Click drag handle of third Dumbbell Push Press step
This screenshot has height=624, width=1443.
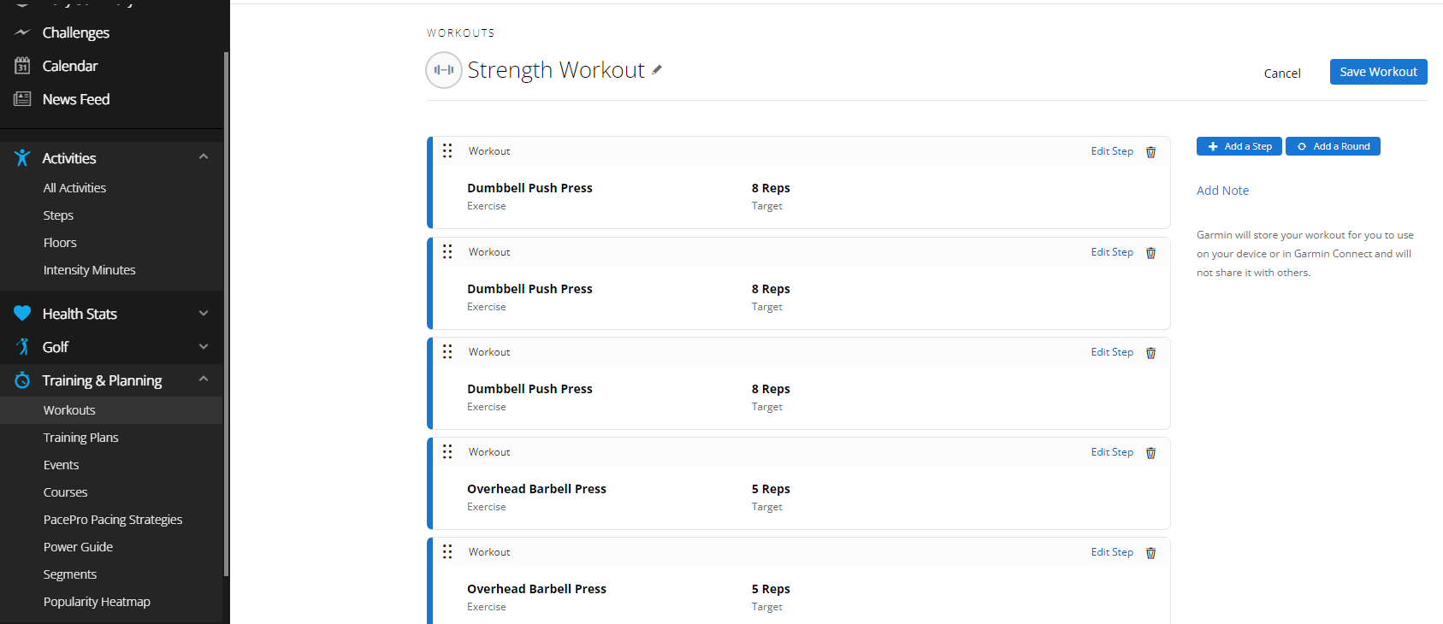(x=447, y=352)
